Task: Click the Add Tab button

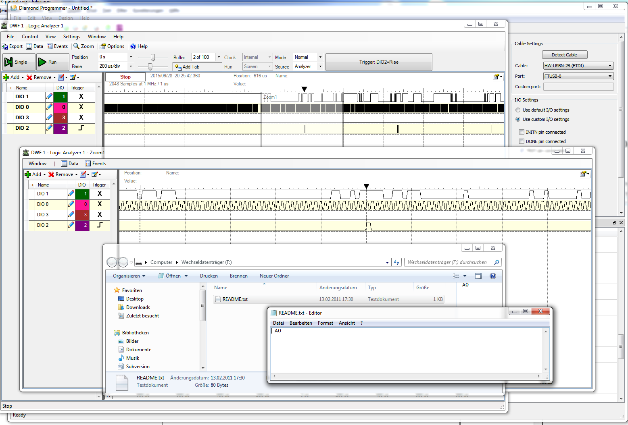Action: (197, 67)
